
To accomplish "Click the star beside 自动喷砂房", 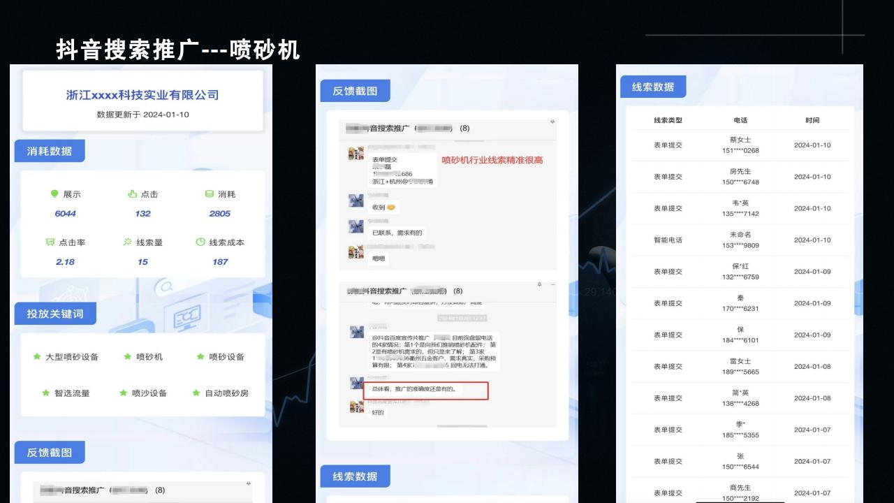I will tap(196, 393).
